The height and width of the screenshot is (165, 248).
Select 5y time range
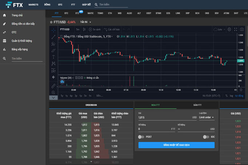click(62, 96)
